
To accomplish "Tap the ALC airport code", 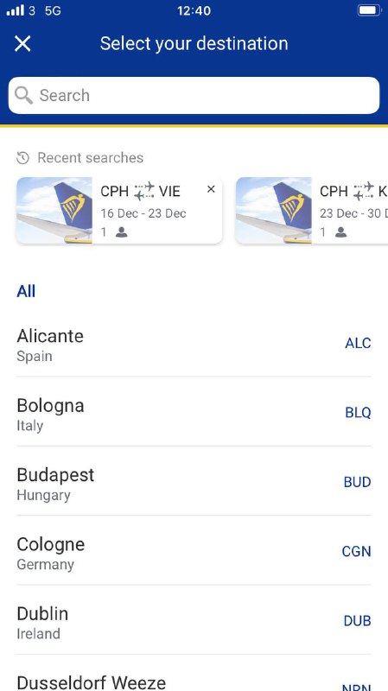I will [x=358, y=343].
